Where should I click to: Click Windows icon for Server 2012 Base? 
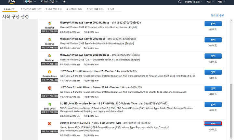[49, 40]
